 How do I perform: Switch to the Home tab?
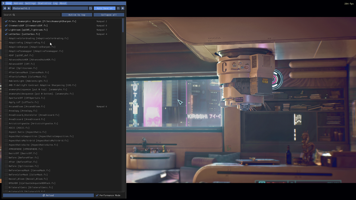(9, 3)
